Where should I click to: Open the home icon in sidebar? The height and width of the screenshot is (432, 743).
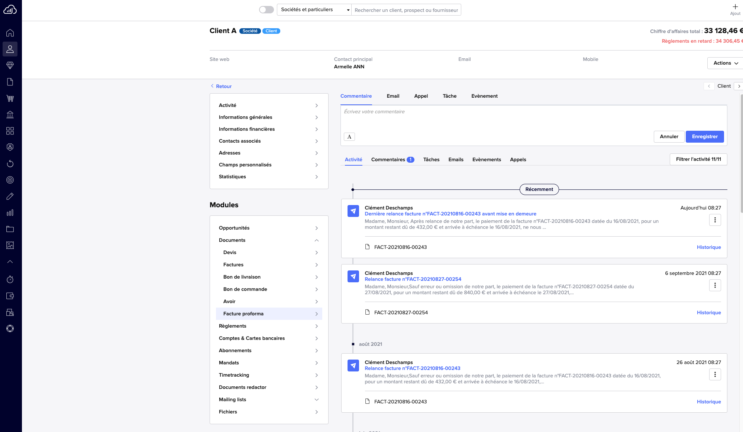point(10,33)
